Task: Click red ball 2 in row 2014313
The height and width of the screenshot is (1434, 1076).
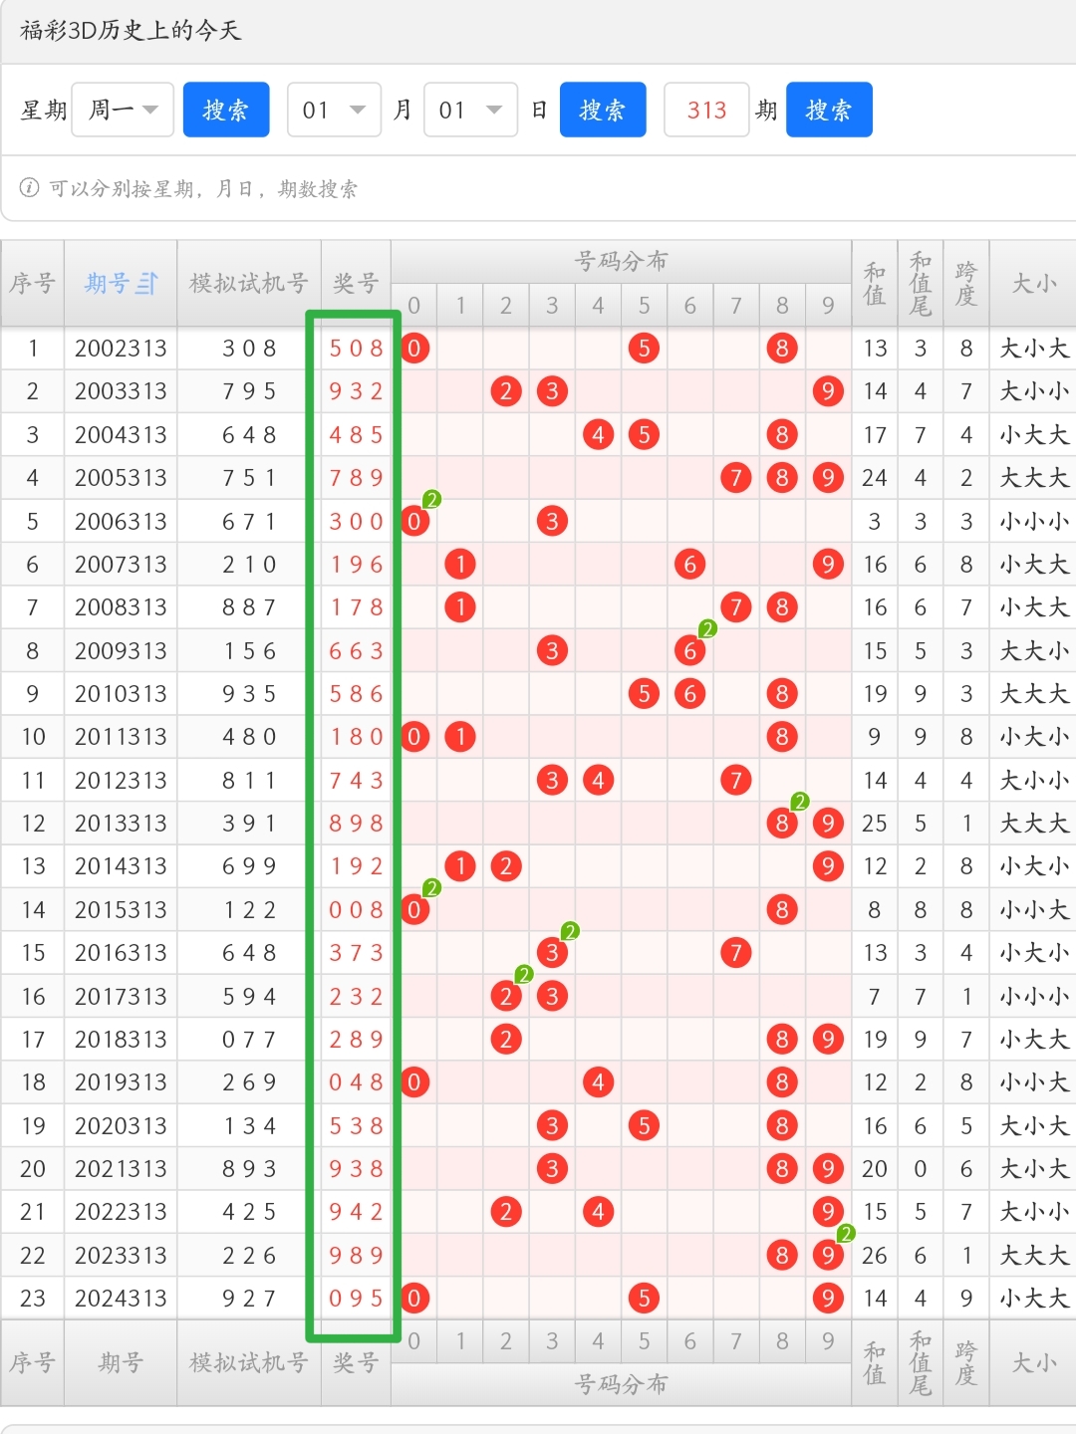Action: (506, 866)
